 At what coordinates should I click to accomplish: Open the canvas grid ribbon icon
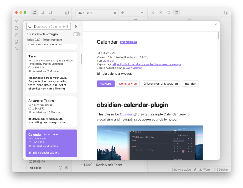[x=17, y=35]
